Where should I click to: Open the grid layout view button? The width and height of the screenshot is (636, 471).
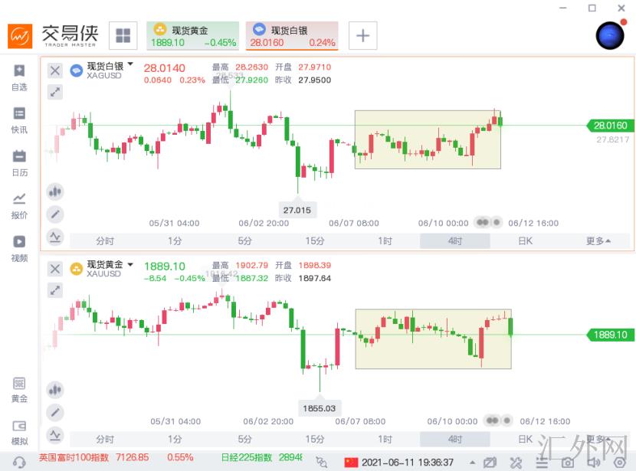click(x=123, y=36)
